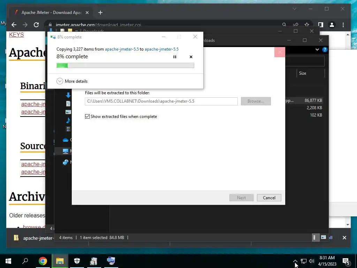Open the source apache-jmeter-5.5 folder link
This screenshot has width=357, height=268.
122,49
